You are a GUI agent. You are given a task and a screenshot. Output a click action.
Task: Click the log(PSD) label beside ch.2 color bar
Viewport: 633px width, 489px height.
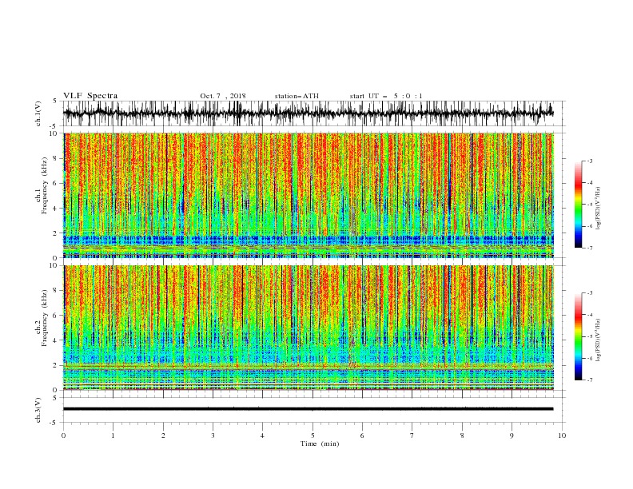pos(599,340)
